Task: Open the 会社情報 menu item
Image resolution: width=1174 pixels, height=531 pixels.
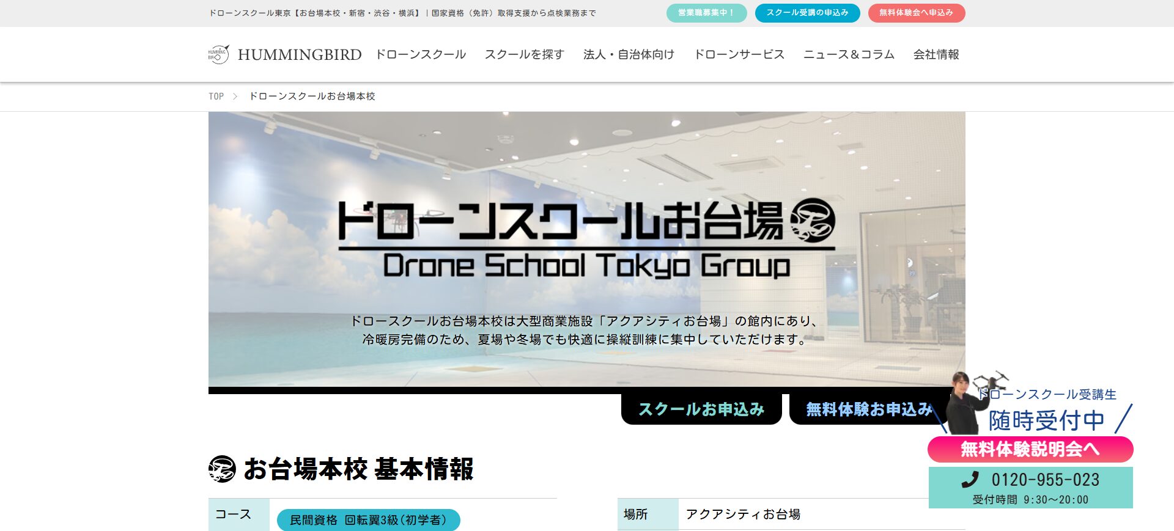Action: [936, 54]
